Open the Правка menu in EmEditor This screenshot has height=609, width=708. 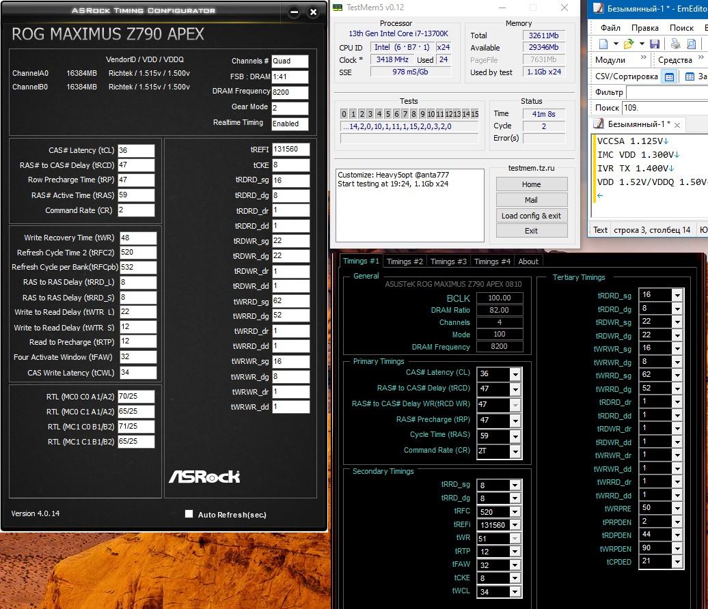click(645, 28)
